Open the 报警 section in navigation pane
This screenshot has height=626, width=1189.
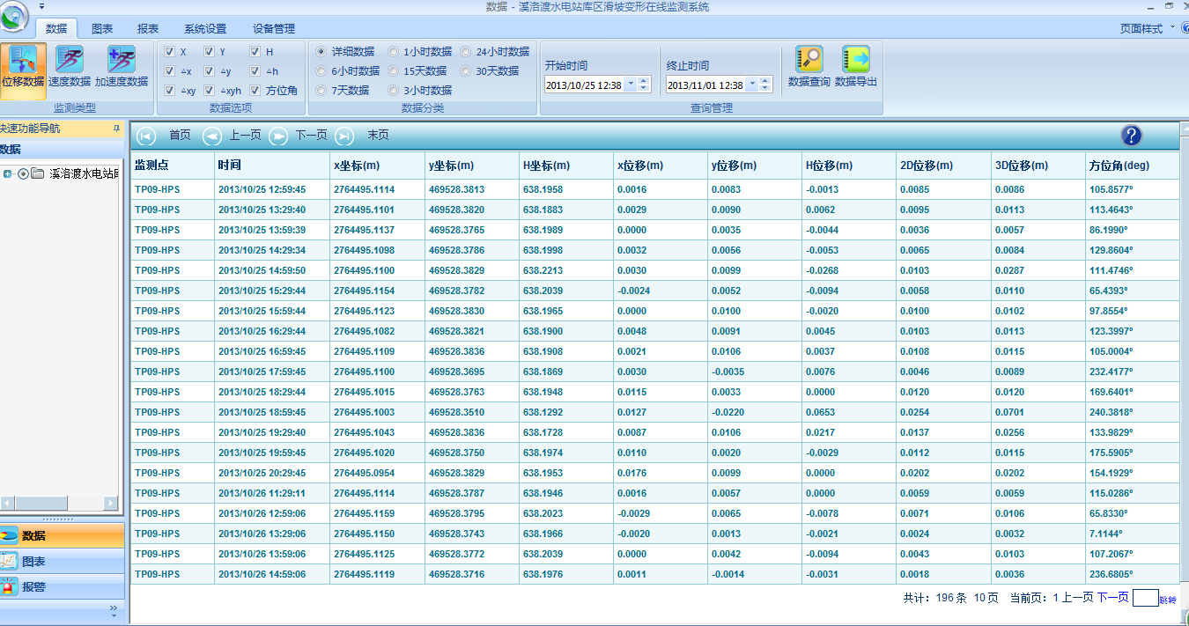pyautogui.click(x=63, y=586)
